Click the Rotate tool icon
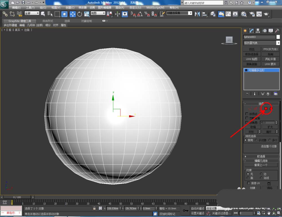 [80, 14]
